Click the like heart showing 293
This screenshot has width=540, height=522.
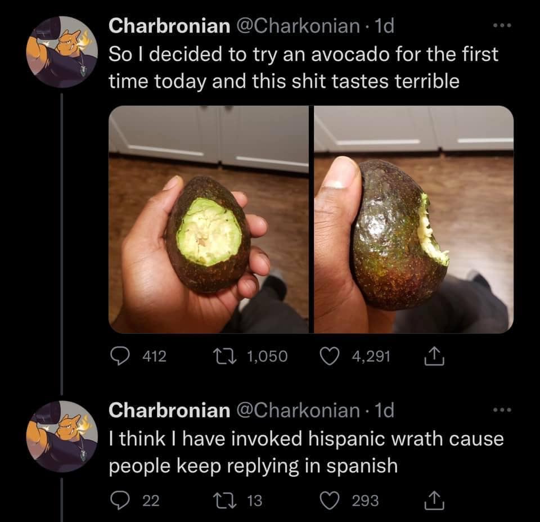coord(330,498)
